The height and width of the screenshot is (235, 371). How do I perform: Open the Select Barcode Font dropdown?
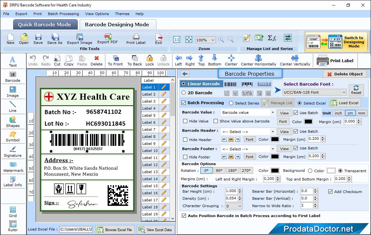click(315, 92)
